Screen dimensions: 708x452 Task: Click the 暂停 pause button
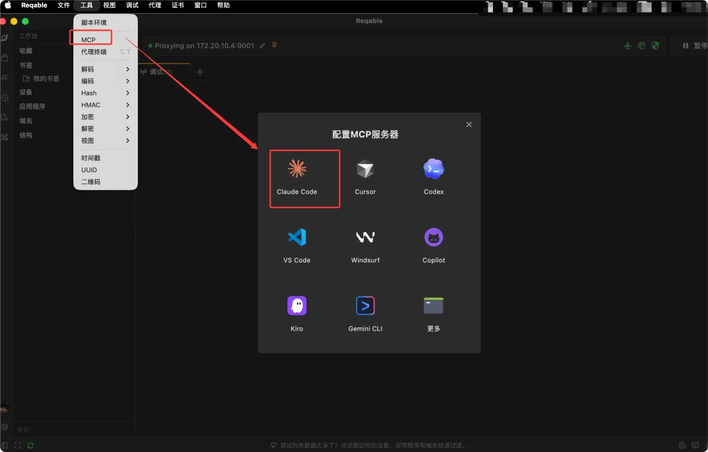(694, 46)
